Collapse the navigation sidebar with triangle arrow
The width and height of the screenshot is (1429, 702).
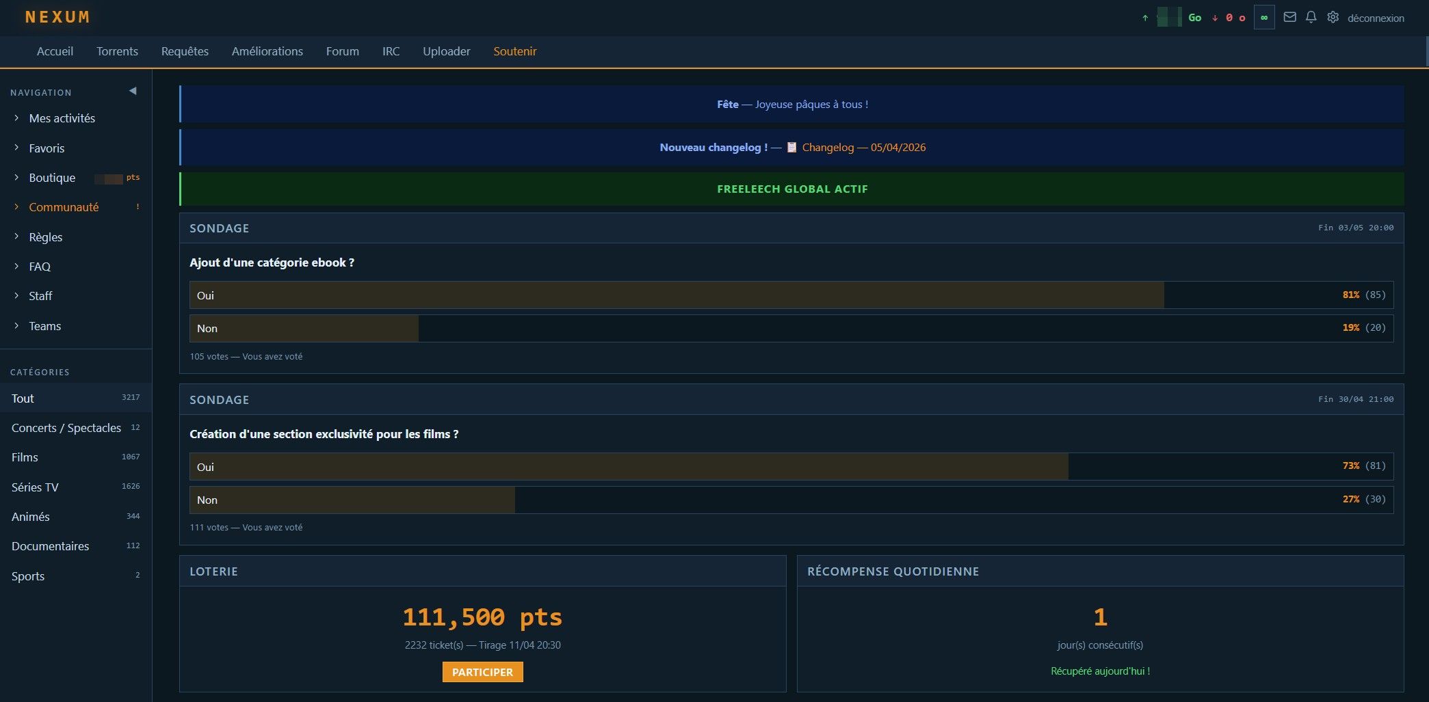(x=133, y=92)
